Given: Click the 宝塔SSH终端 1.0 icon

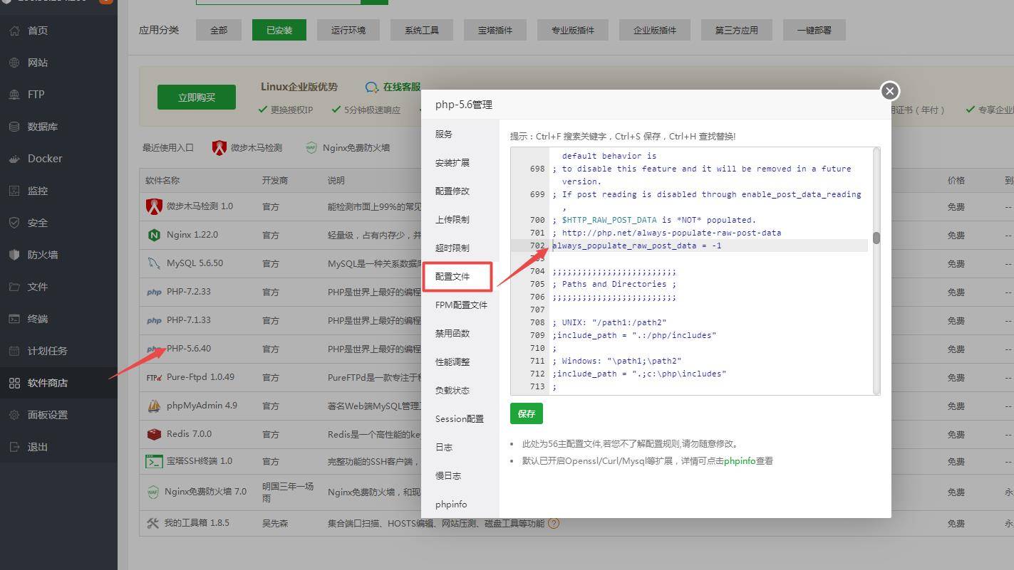Looking at the screenshot, I should click(x=154, y=461).
